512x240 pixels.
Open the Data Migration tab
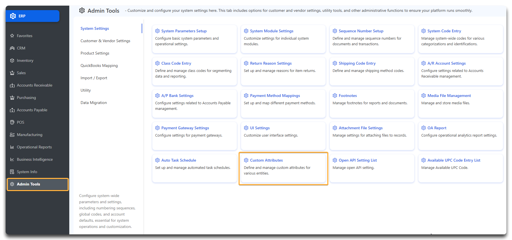click(94, 103)
